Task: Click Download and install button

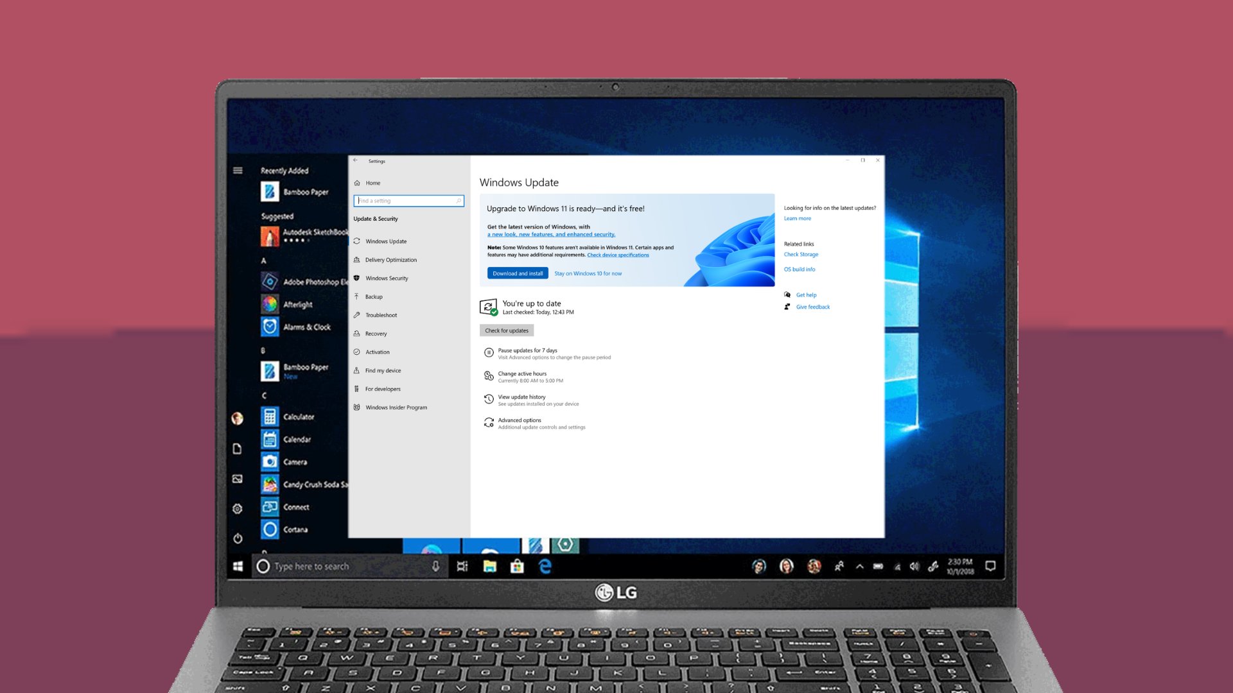Action: [x=518, y=273]
